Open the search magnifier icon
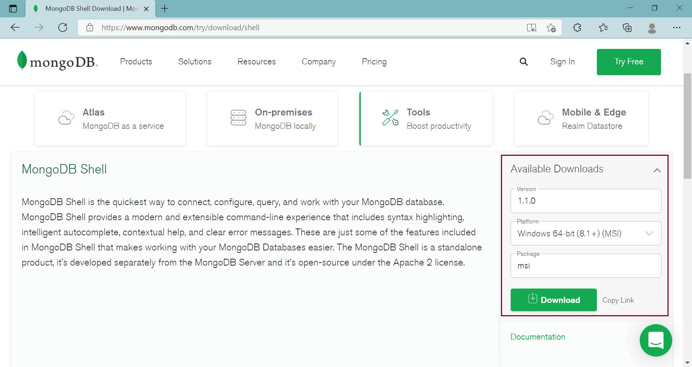Screen dimensions: 692x367 tap(524, 62)
